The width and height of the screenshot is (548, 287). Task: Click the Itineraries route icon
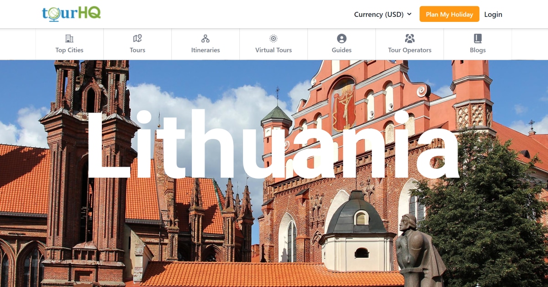[x=205, y=38]
